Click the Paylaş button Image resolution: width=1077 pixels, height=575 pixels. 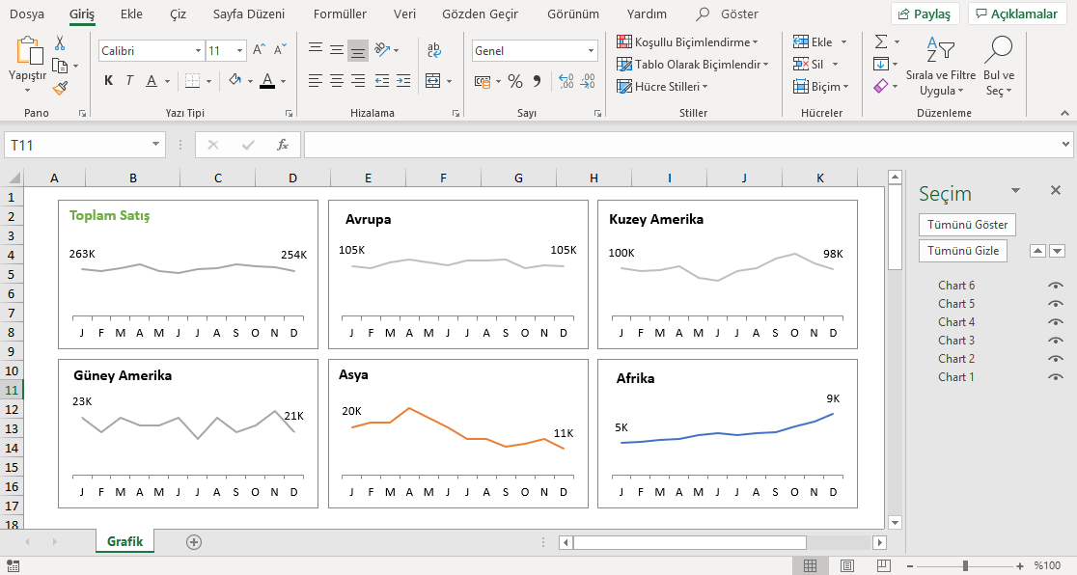click(x=925, y=14)
